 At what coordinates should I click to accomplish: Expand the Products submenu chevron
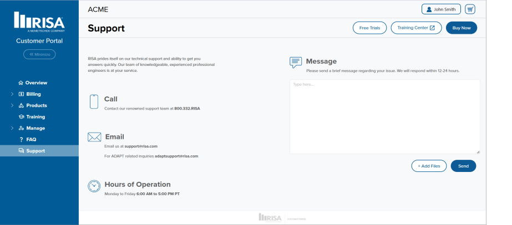12,106
